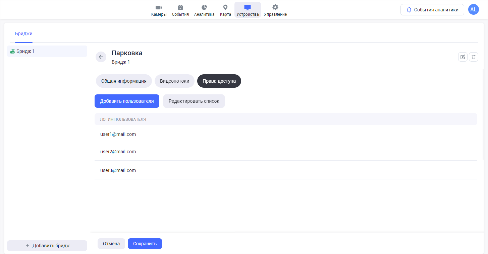Screen dimensions: 488x254
Task: Click Редактировать список button
Action: click(194, 101)
